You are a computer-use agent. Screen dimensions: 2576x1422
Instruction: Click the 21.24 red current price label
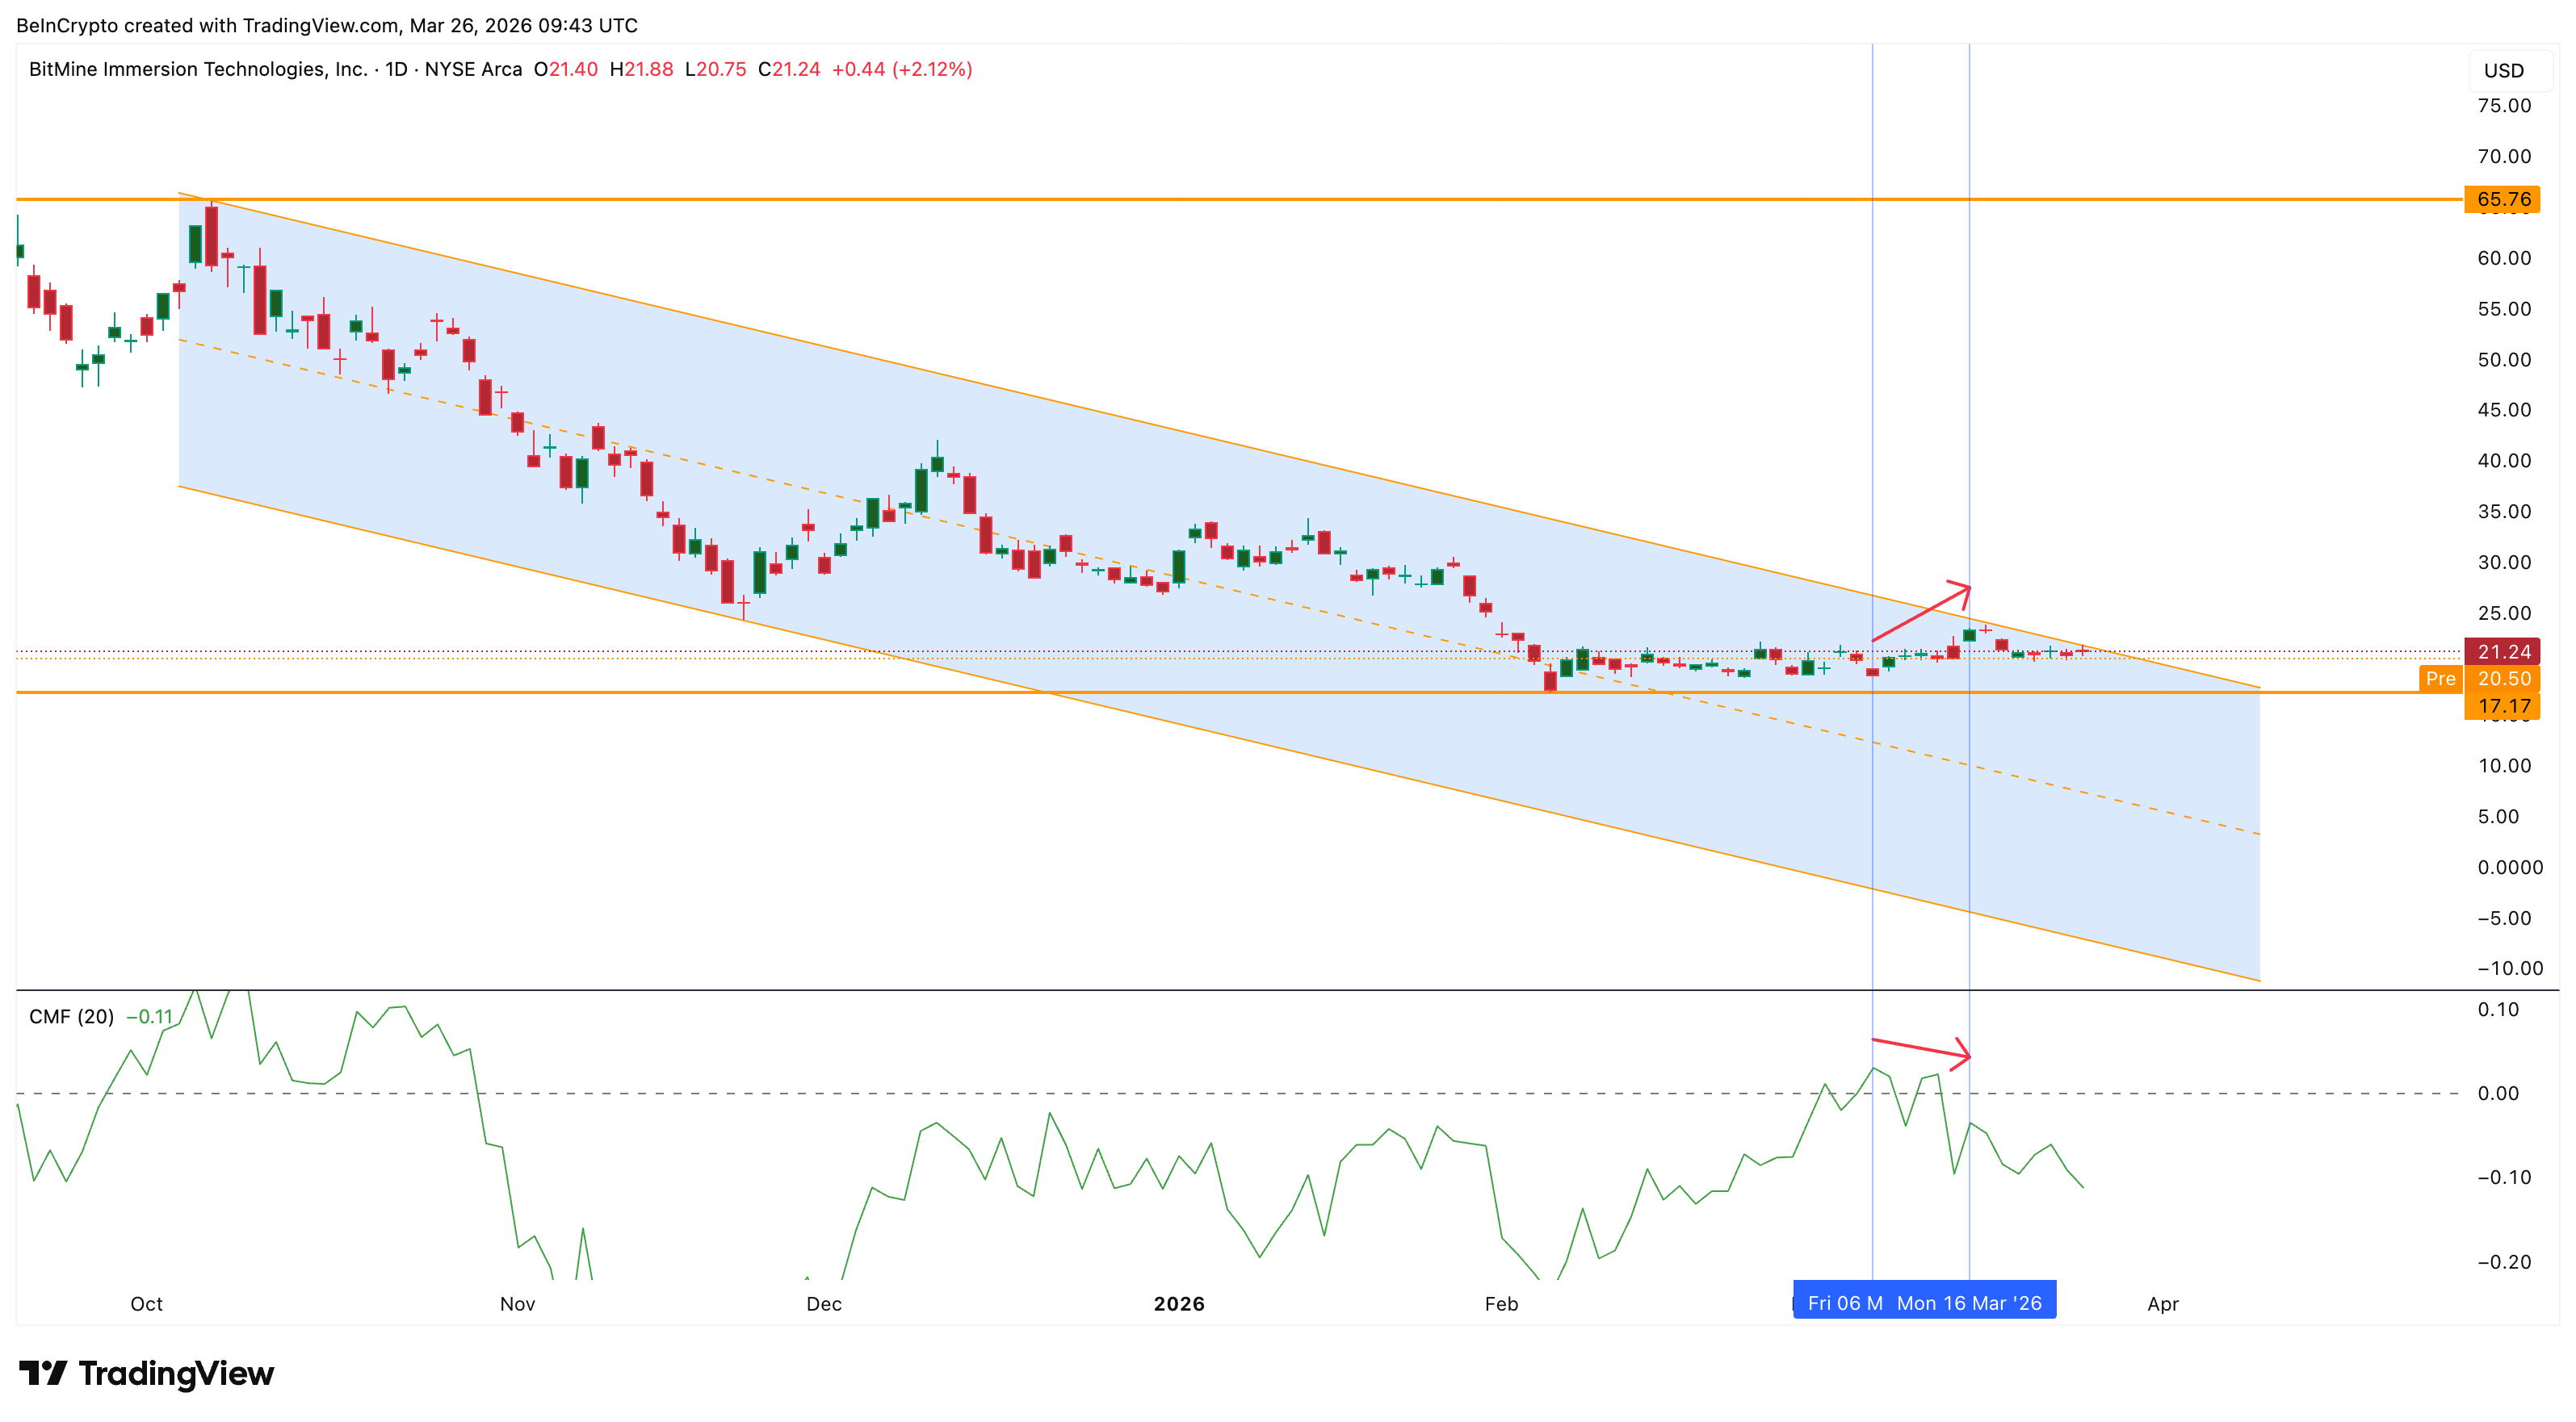click(x=2503, y=651)
